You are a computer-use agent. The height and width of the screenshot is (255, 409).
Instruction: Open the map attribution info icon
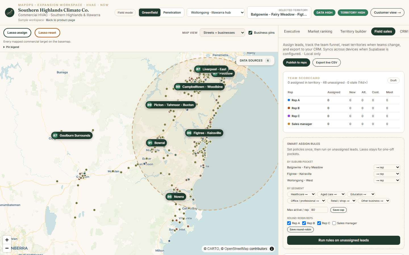pyautogui.click(x=272, y=249)
